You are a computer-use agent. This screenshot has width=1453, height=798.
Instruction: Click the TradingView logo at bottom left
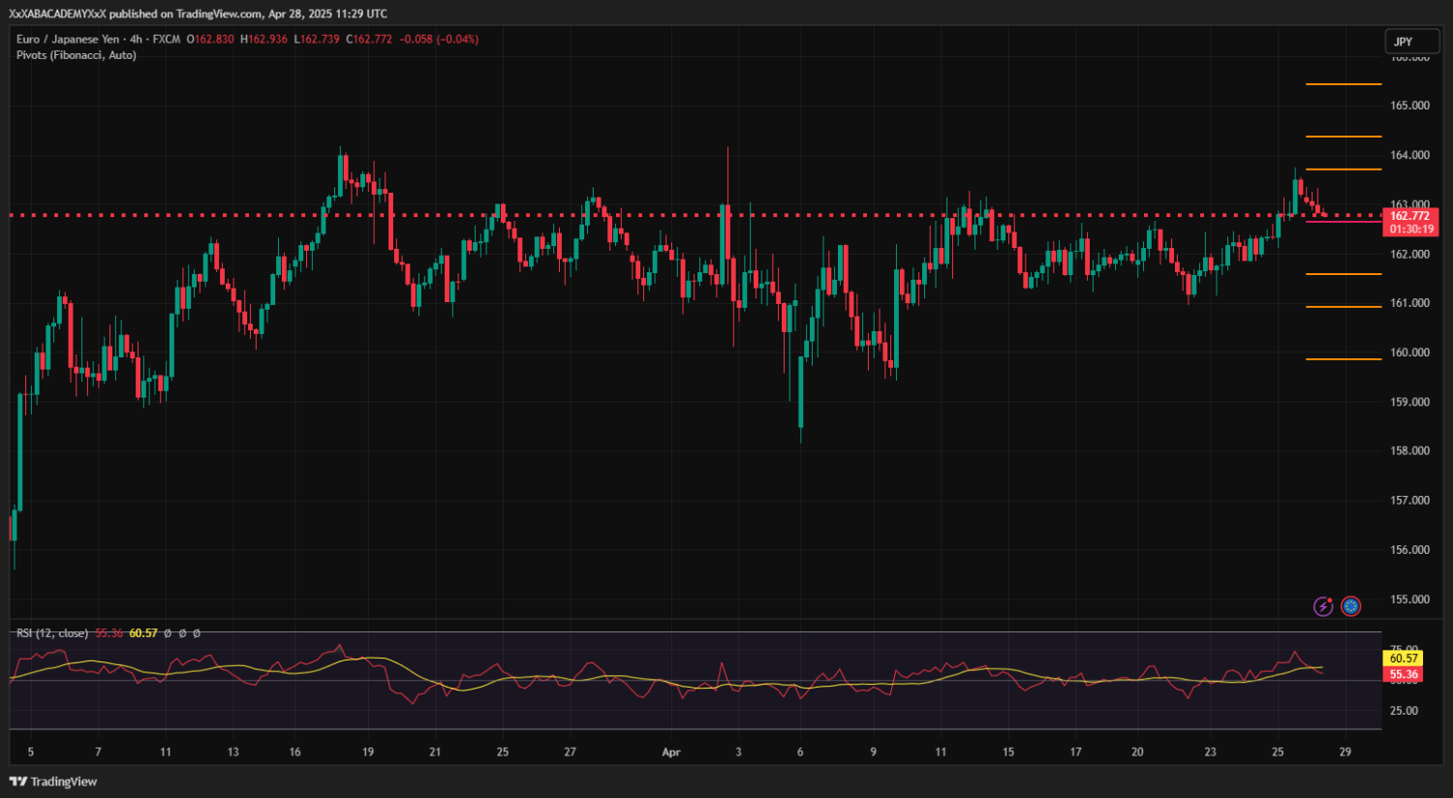53,782
